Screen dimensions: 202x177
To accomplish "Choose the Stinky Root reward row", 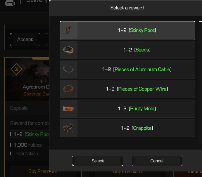I will point(127,30).
